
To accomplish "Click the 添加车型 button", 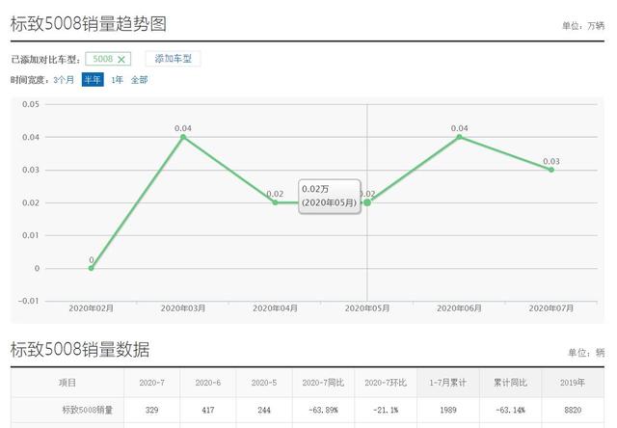I will coord(174,59).
